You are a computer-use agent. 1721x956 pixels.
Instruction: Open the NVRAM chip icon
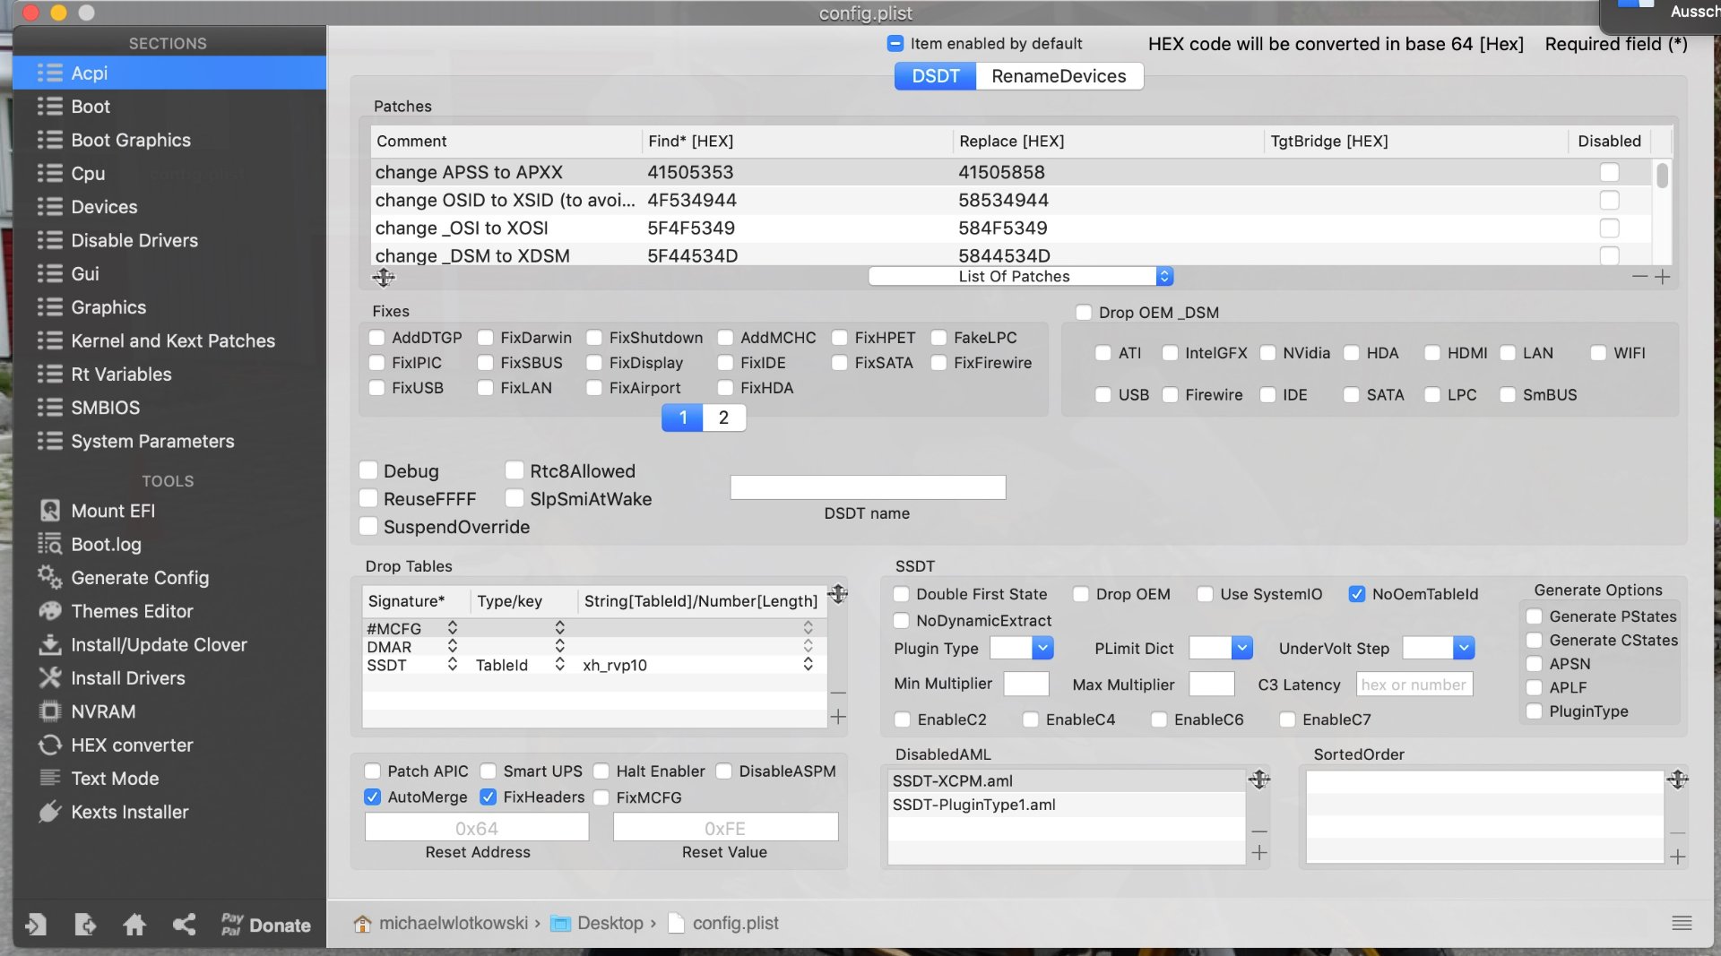[50, 711]
